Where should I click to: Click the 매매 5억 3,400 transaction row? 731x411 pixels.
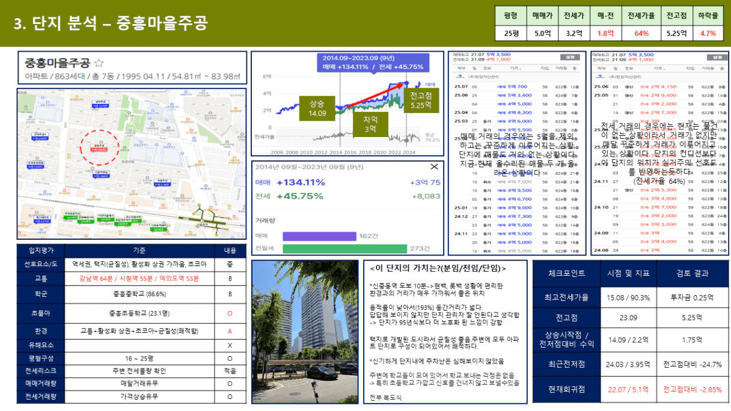[518, 95]
